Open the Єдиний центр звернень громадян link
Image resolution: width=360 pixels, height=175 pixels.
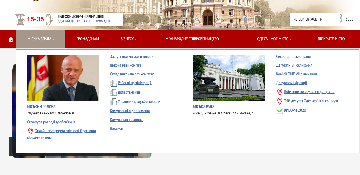tap(84, 21)
